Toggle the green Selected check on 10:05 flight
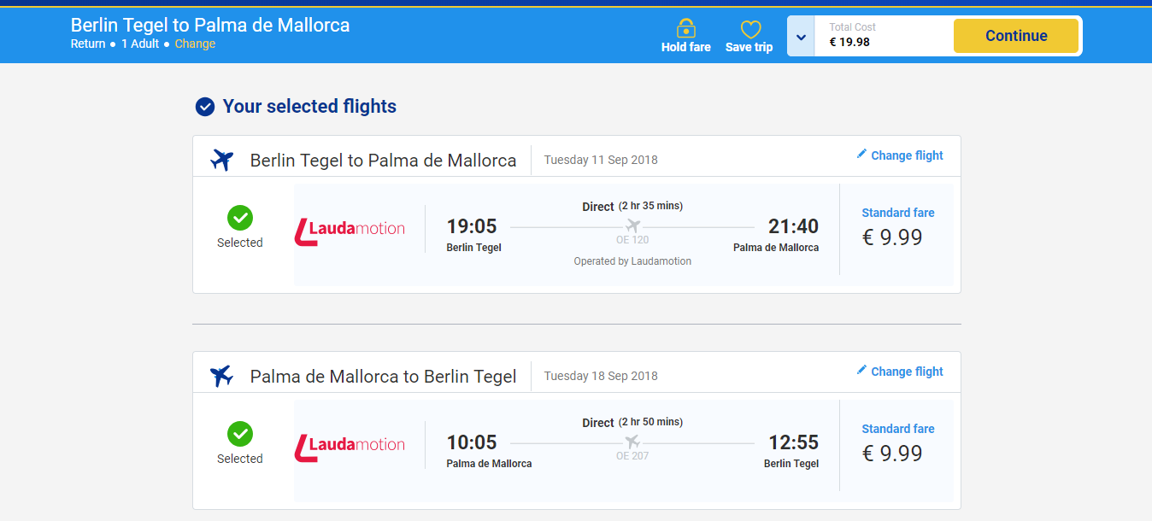Viewport: 1152px width, 521px height. 240,434
